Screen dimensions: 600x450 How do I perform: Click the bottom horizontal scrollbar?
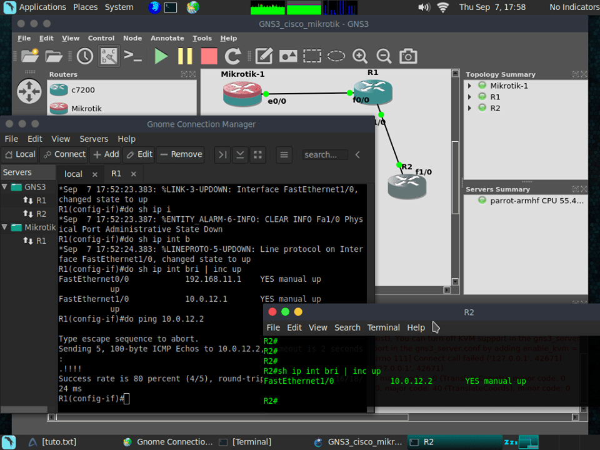[232, 417]
